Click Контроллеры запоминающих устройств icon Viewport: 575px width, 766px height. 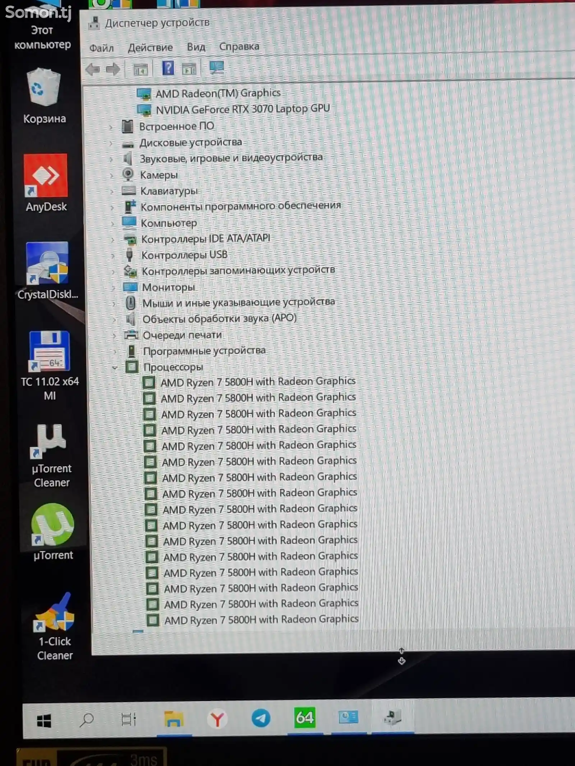[130, 271]
